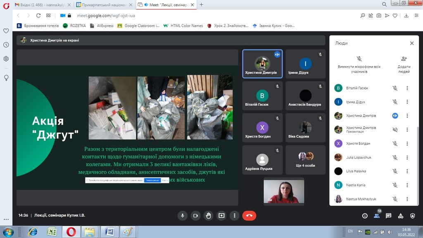Click 'Додати людей' button
Viewport: 423px width, 238px height.
click(x=404, y=64)
